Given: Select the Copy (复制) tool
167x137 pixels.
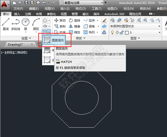Looking at the screenshot, I should 60,26.
